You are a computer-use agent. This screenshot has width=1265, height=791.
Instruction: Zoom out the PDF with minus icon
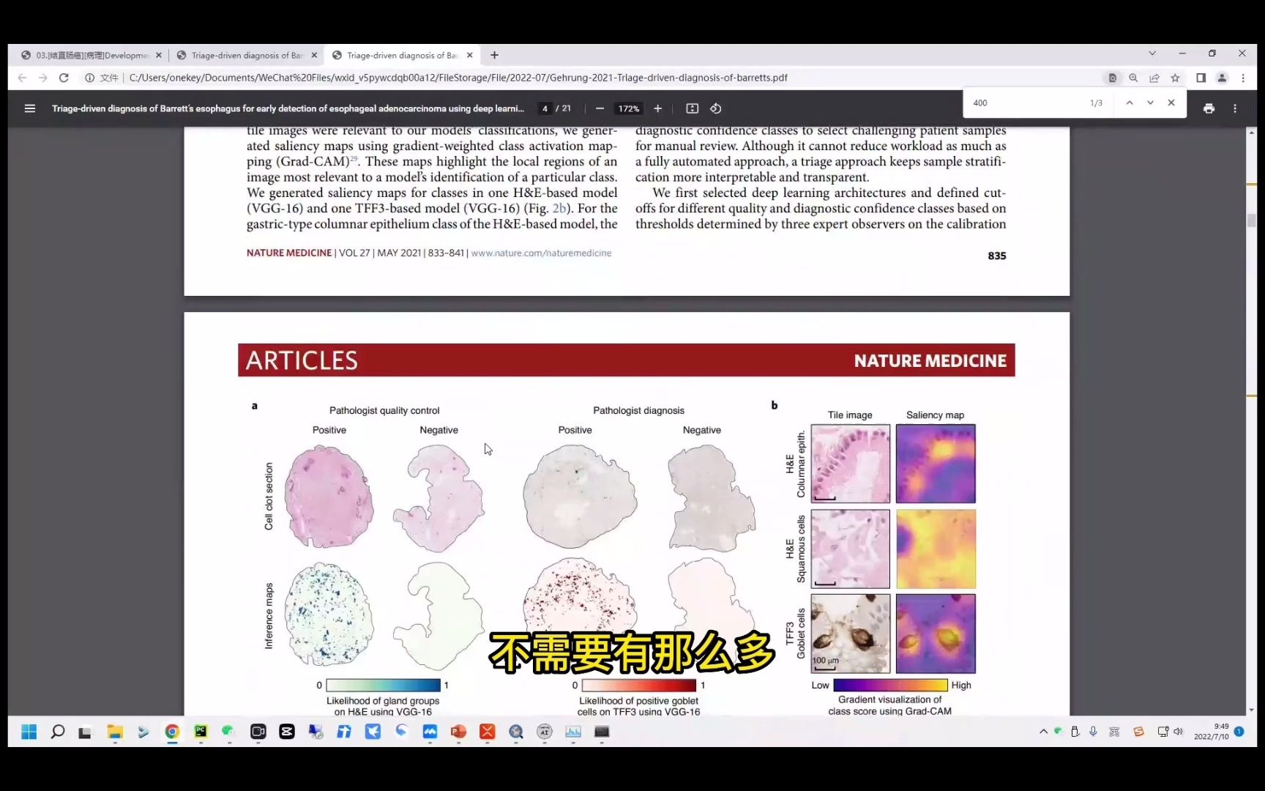(x=600, y=108)
